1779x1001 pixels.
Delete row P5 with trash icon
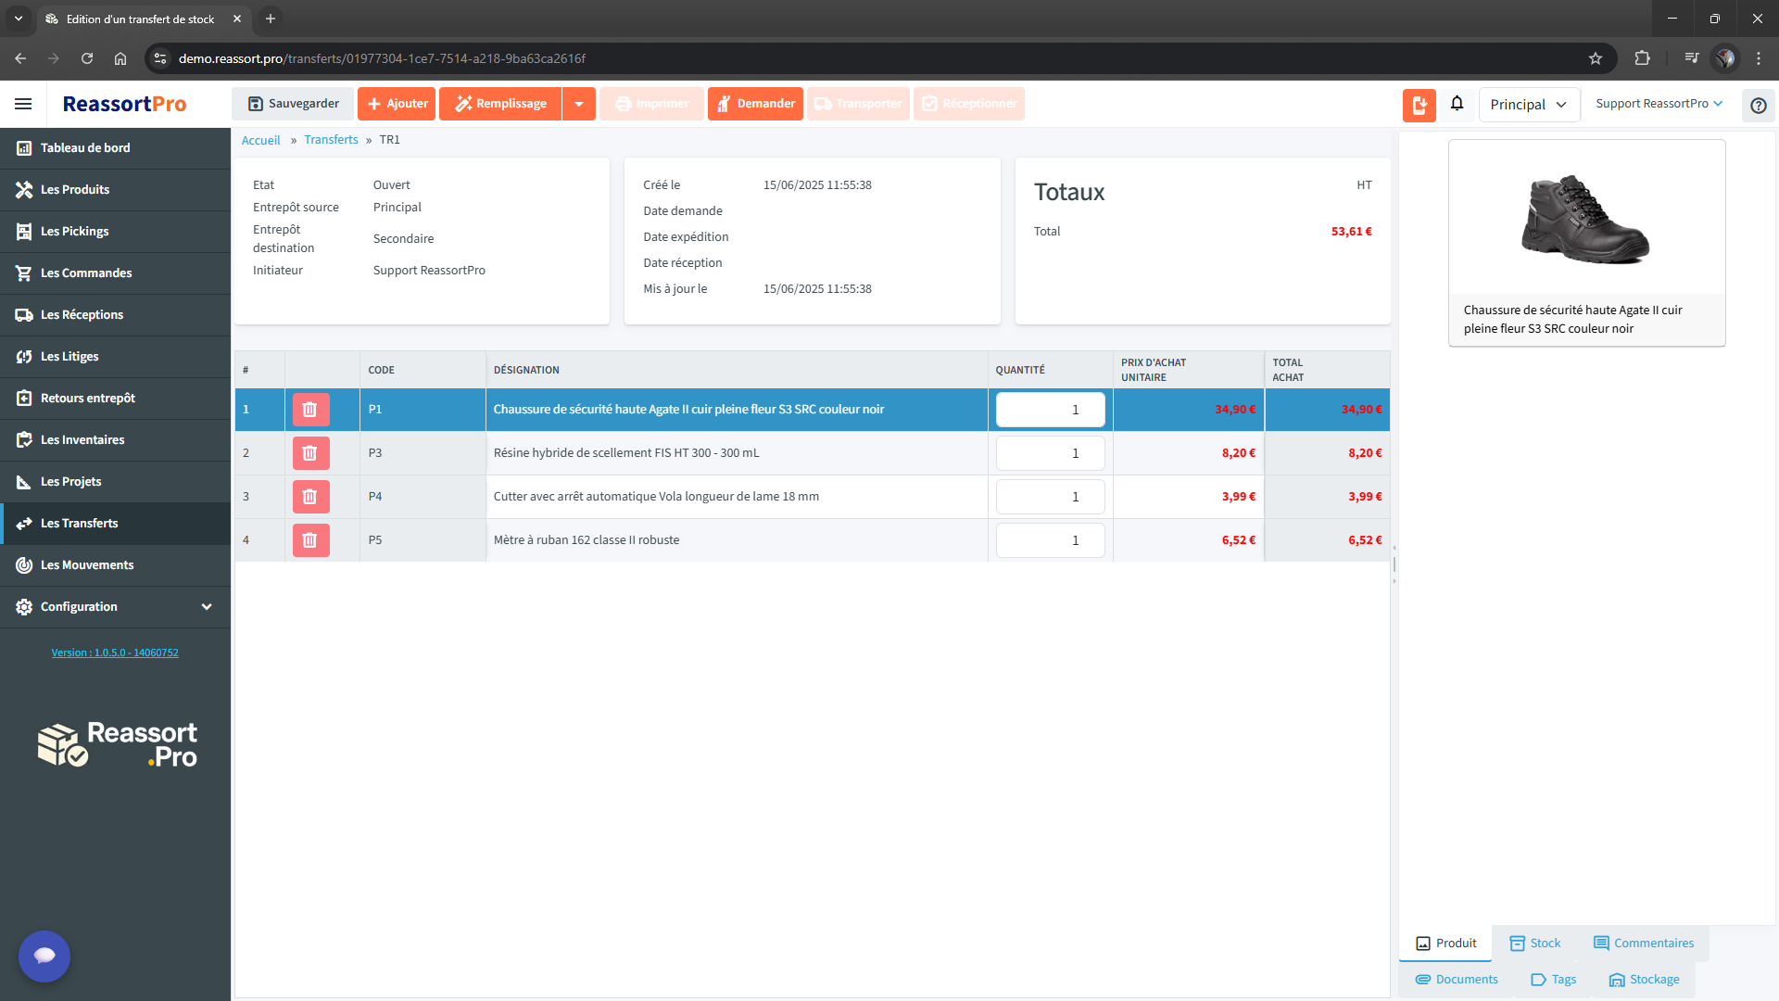tap(310, 540)
